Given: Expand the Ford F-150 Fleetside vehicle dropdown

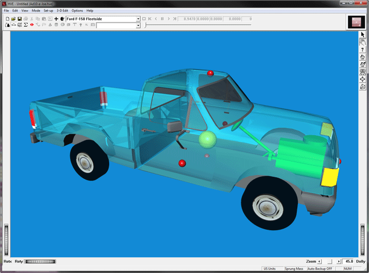Looking at the screenshot, I should (x=138, y=19).
